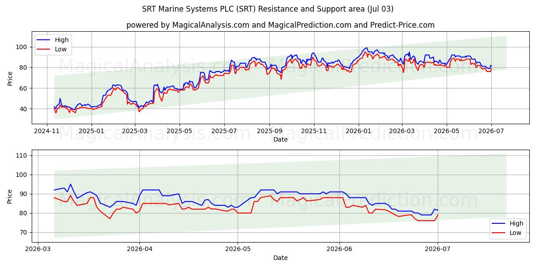Click the '2025-05' tick label on the top chart

[180, 131]
